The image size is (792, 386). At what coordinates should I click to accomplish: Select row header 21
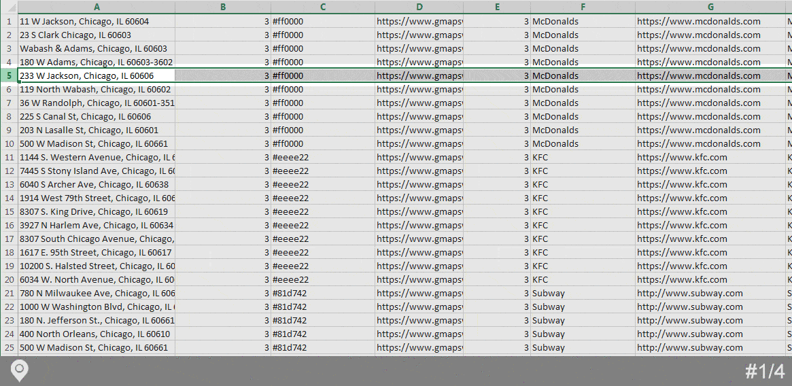(9, 293)
